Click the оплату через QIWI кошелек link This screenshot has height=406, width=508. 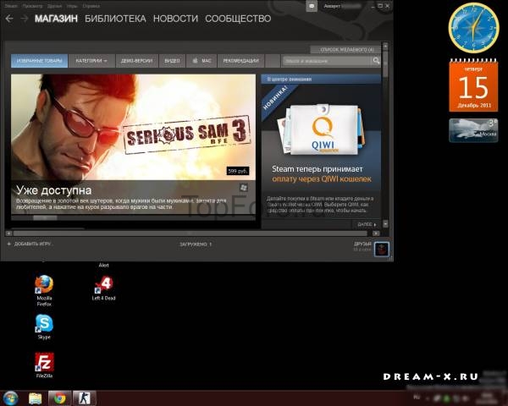pyautogui.click(x=322, y=179)
